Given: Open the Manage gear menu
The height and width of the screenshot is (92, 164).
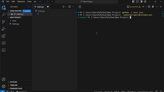Looking at the screenshot, I should point(4,86).
